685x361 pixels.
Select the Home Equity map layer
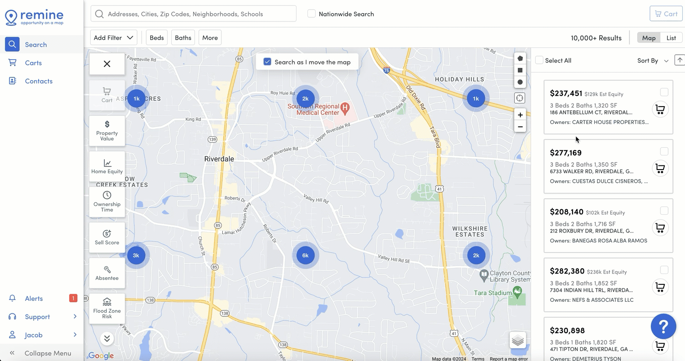[x=107, y=166]
